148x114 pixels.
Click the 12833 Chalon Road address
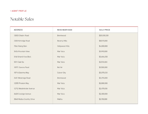(x=21, y=35)
